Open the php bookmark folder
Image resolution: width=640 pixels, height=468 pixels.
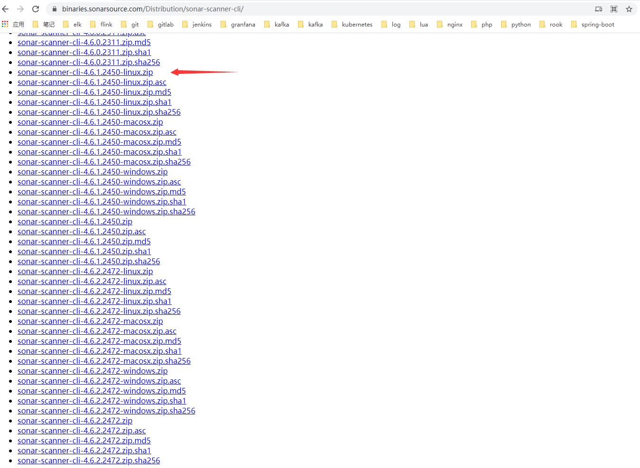482,24
